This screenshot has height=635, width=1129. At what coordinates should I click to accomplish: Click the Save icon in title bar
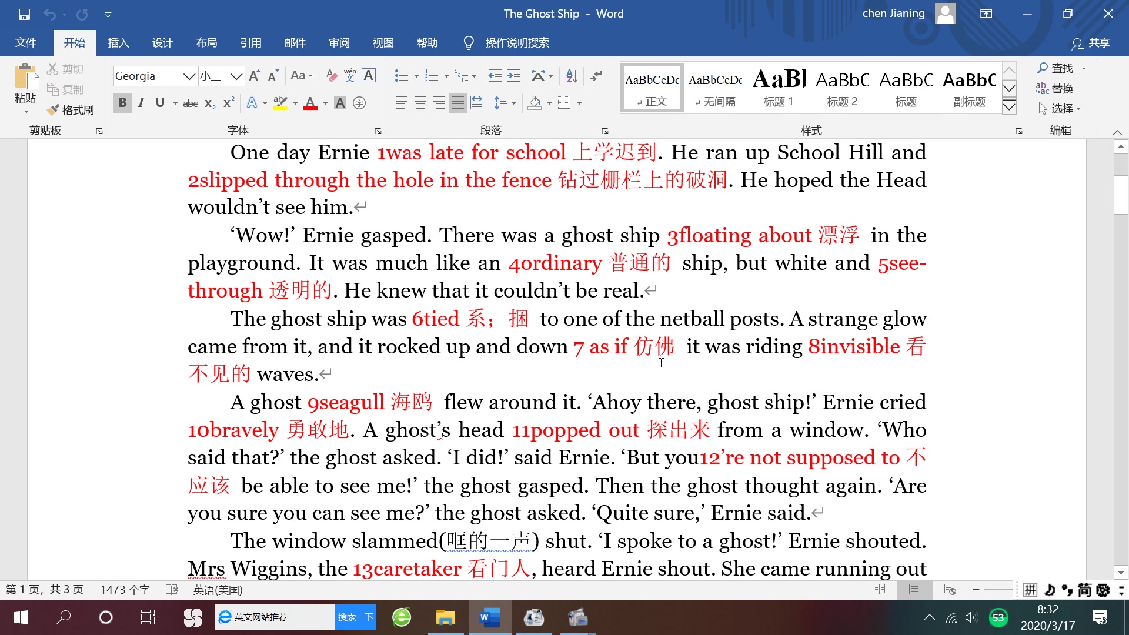(24, 14)
